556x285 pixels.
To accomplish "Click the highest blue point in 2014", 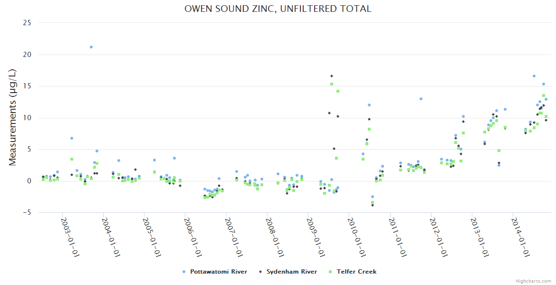I will click(534, 76).
